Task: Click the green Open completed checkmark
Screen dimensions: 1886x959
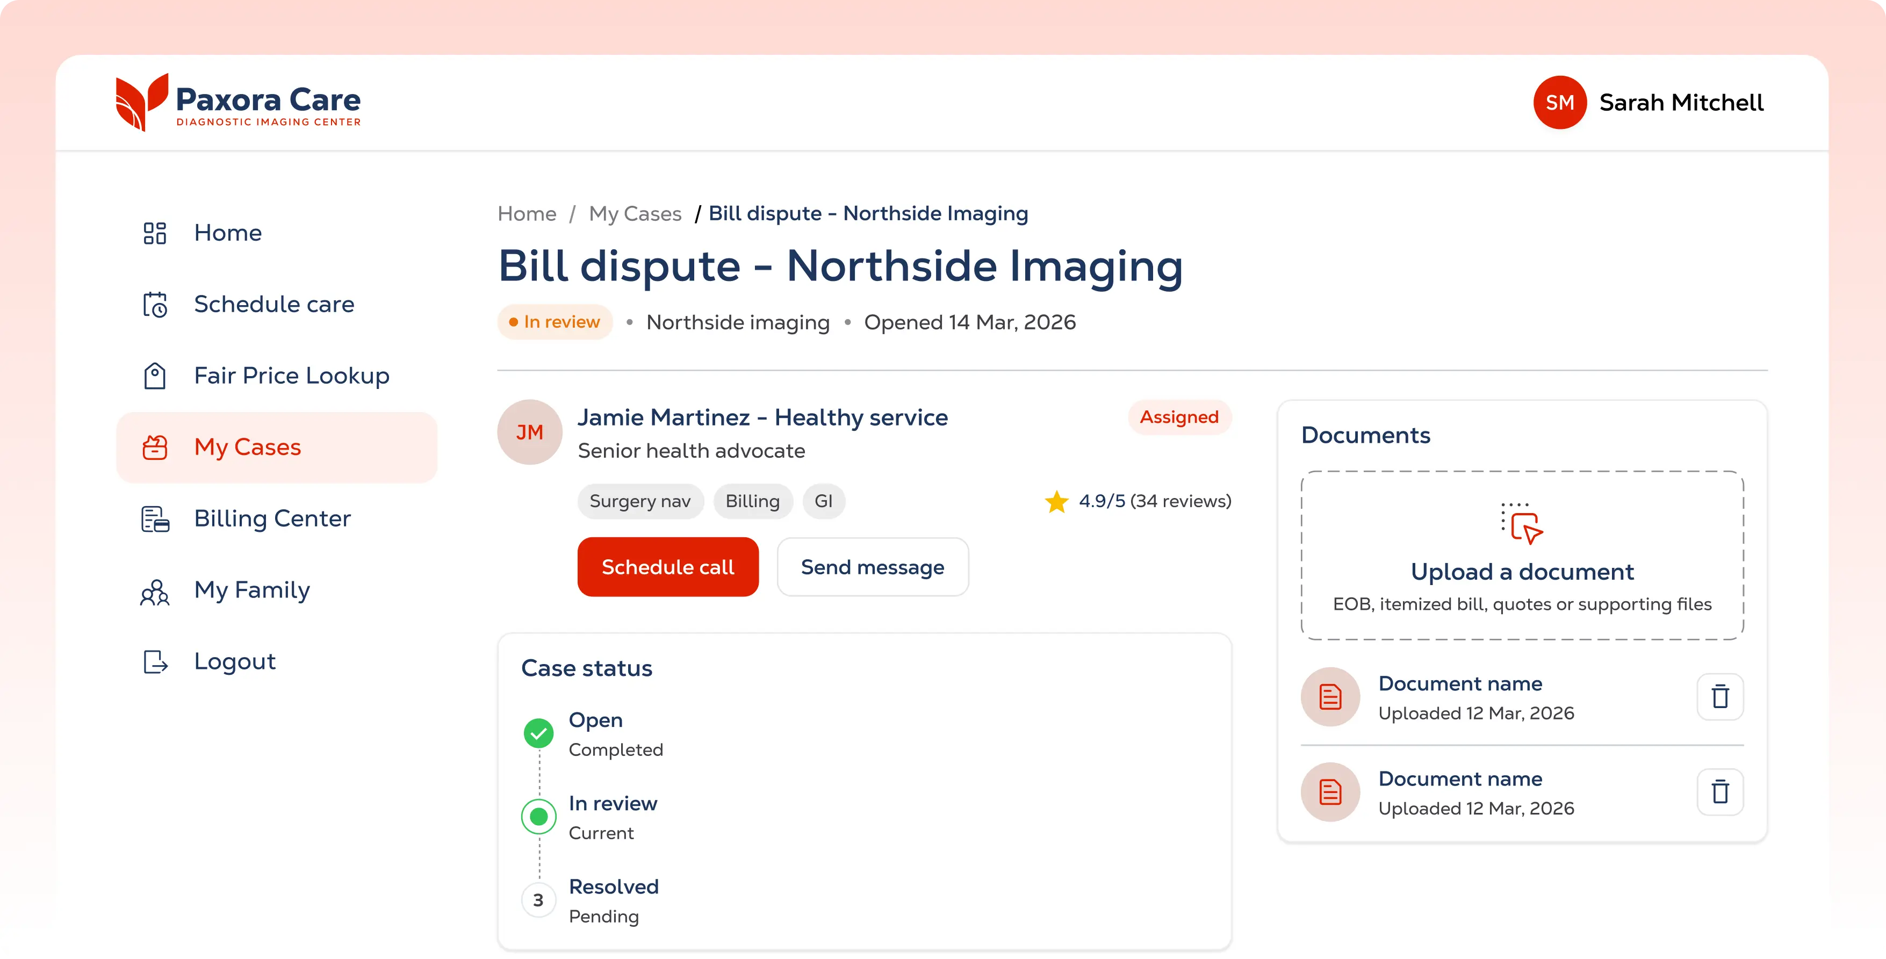Action: 538,733
